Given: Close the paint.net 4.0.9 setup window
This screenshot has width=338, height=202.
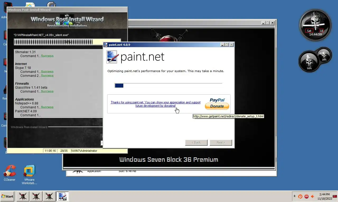Looking at the screenshot, I should [x=232, y=45].
